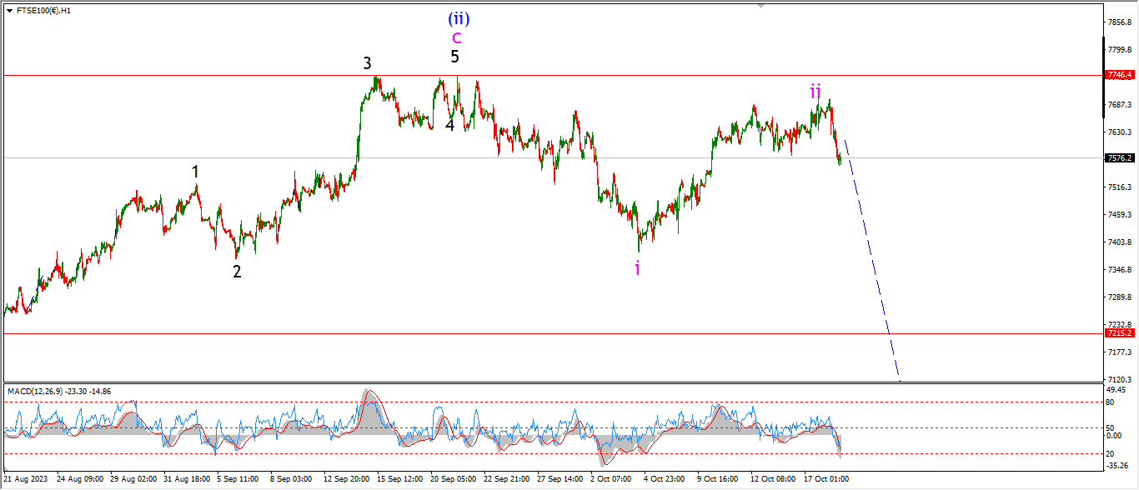Image resolution: width=1139 pixels, height=490 pixels.
Task: Click the black wave label '3'
Action: [x=367, y=63]
